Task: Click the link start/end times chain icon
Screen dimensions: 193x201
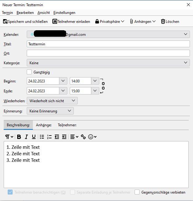Action: pos(103,86)
